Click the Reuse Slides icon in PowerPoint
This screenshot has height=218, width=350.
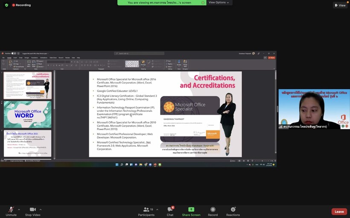[34, 62]
